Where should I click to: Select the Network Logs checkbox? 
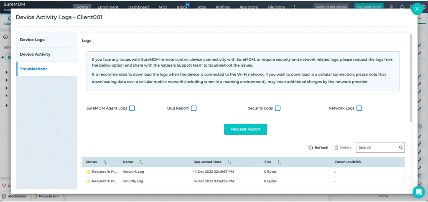[x=359, y=108]
